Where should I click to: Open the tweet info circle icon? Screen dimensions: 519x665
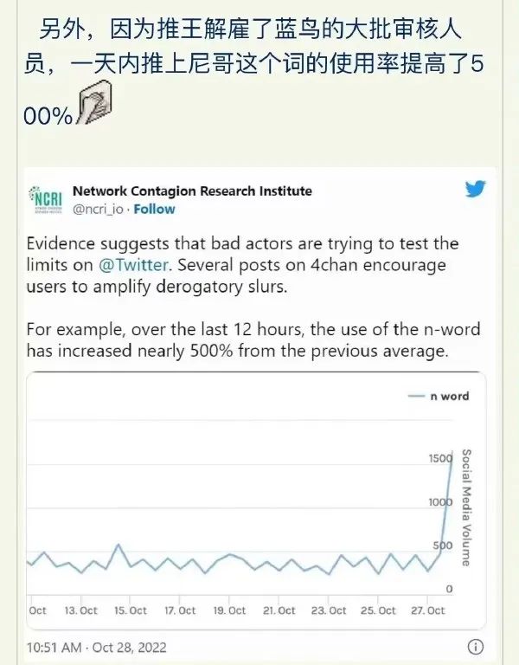[475, 647]
